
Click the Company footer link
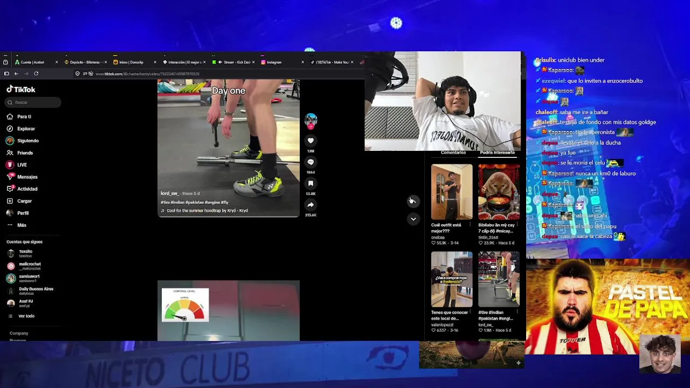[19, 334]
